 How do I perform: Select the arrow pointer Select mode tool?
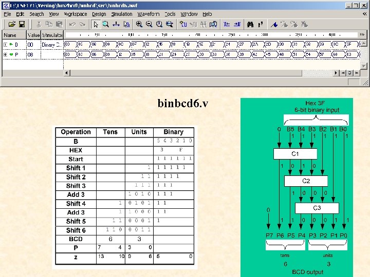click(96, 24)
